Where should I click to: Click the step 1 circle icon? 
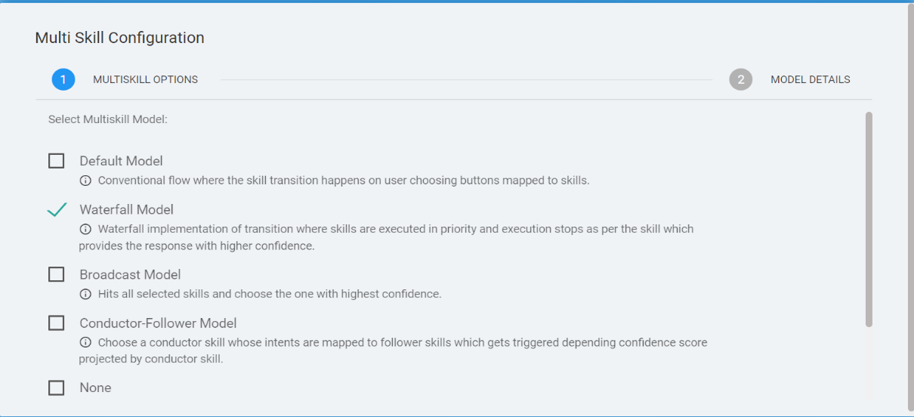pos(63,79)
